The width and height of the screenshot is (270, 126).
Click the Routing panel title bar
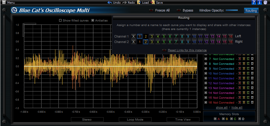(x=184, y=18)
